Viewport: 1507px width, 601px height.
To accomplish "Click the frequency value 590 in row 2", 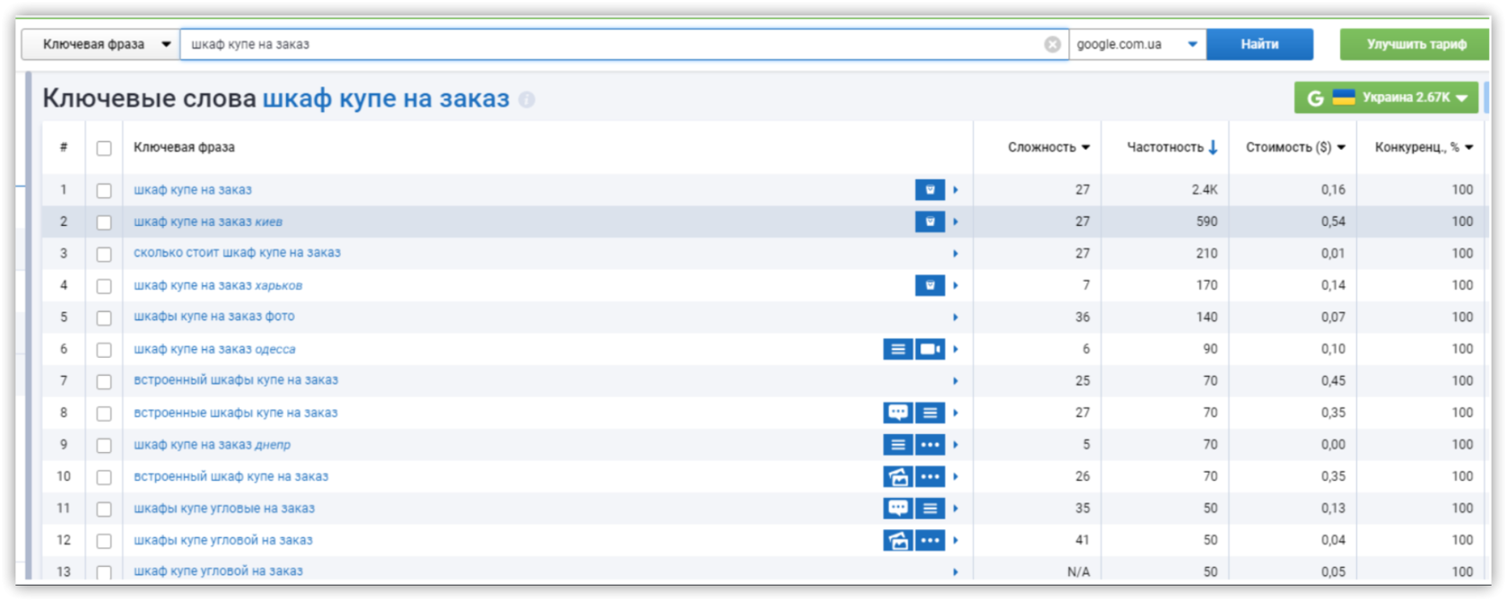I will pos(1206,221).
